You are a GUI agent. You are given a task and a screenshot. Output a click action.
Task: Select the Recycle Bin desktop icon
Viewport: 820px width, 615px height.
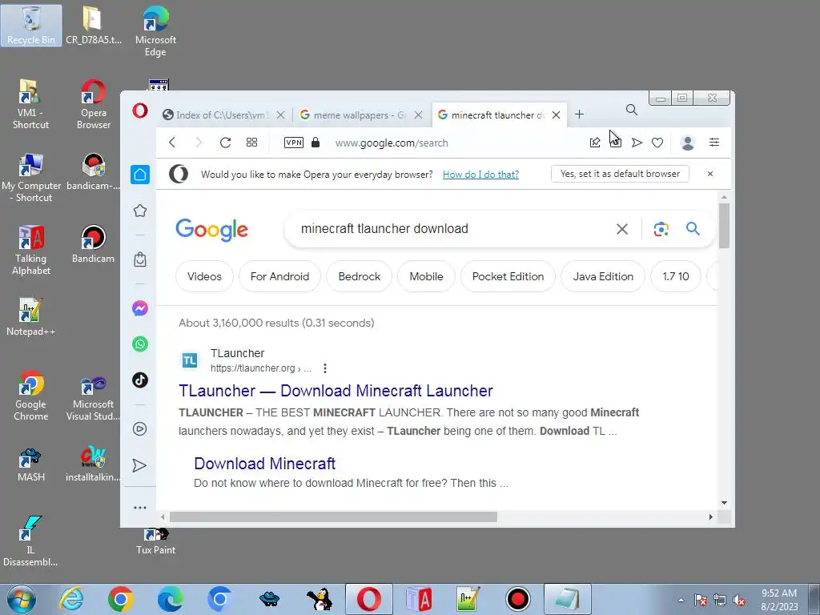pos(31,25)
